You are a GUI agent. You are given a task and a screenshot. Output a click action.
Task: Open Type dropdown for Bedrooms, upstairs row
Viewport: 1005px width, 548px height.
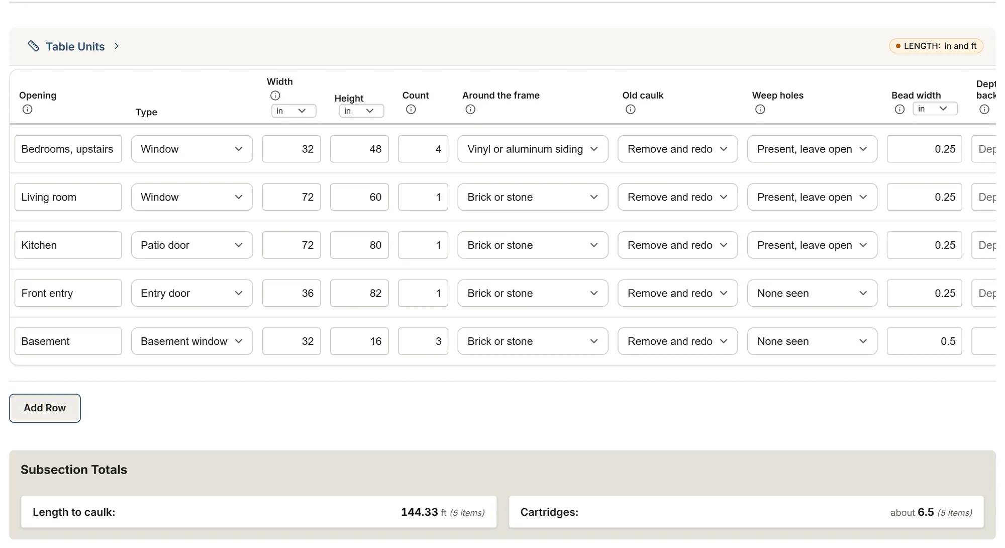192,149
